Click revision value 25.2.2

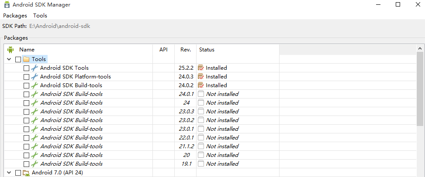tap(186, 68)
